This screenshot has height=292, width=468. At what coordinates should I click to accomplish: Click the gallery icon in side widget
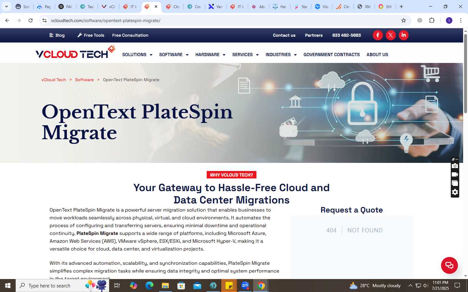tap(455, 183)
